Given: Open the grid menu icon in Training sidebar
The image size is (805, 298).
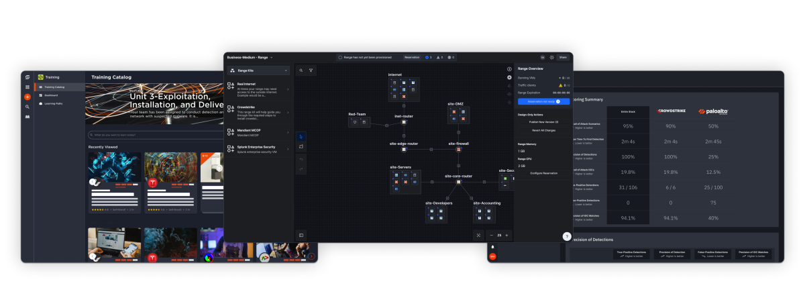Looking at the screenshot, I should click(28, 87).
